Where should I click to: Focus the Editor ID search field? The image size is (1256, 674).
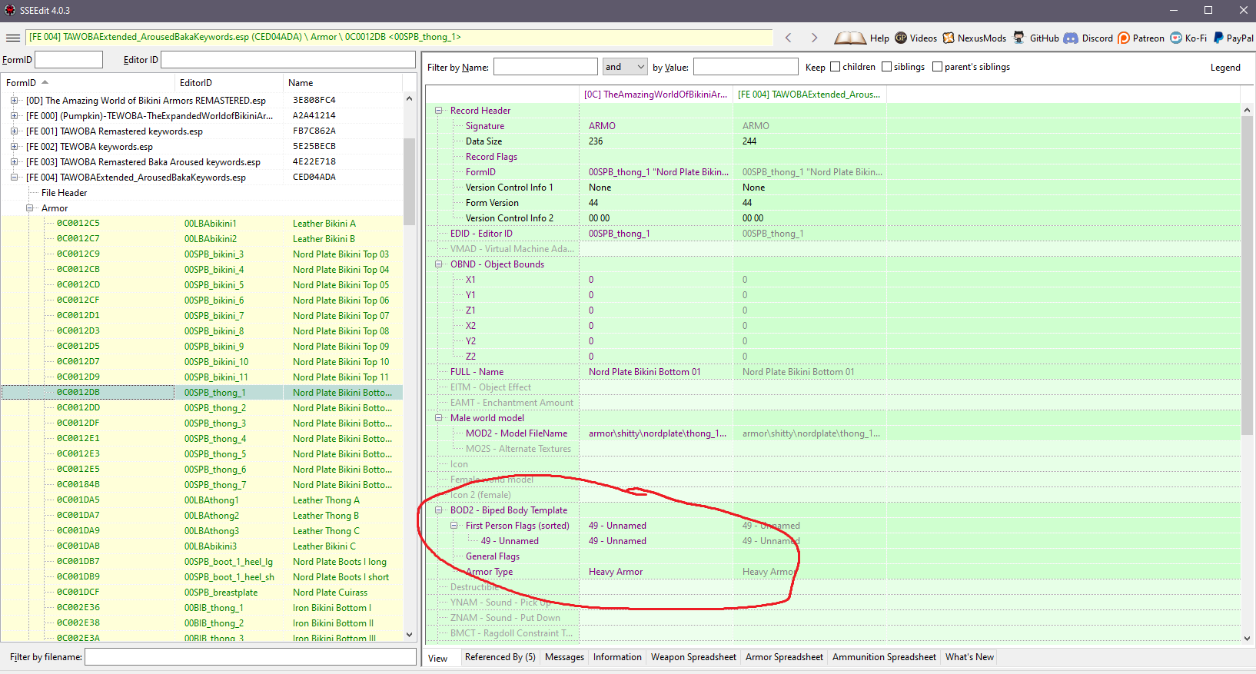(x=288, y=60)
